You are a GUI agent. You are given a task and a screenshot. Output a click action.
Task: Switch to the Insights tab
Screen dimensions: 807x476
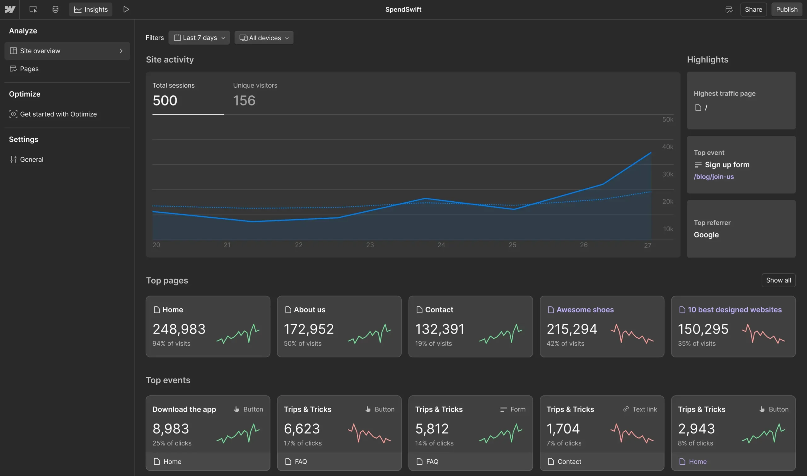[90, 9]
